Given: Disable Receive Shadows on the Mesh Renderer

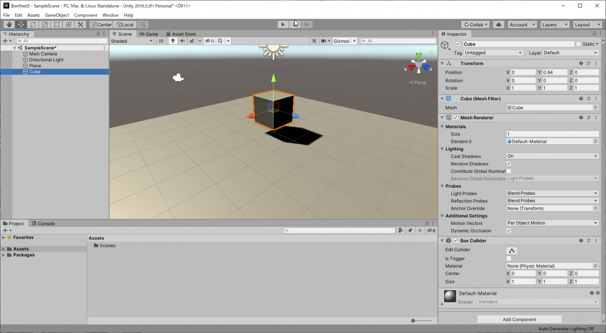Looking at the screenshot, I should click(509, 164).
